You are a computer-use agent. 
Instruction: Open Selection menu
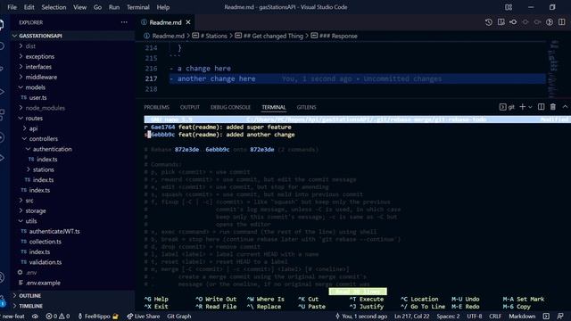pyautogui.click(x=54, y=7)
